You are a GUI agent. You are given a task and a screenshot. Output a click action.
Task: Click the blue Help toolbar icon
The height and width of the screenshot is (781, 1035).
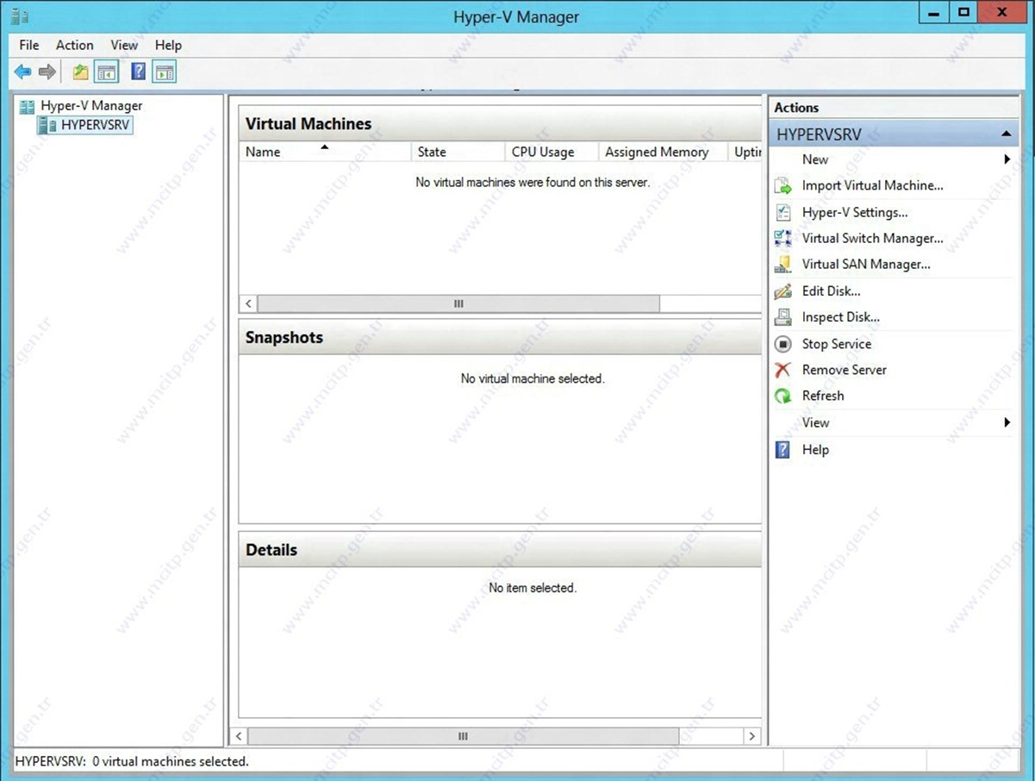(138, 72)
